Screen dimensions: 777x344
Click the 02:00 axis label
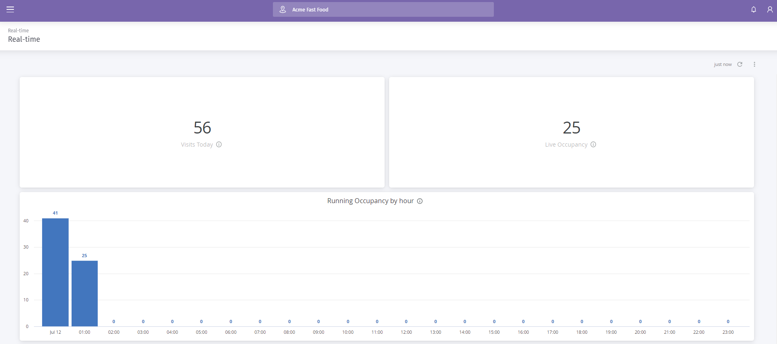[114, 332]
